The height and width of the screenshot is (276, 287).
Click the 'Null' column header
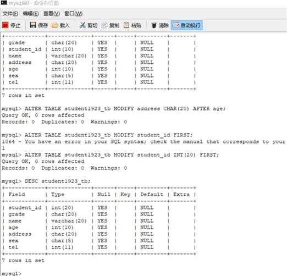point(104,194)
